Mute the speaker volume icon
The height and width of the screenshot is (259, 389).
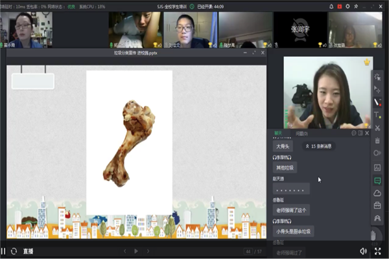click(x=363, y=251)
